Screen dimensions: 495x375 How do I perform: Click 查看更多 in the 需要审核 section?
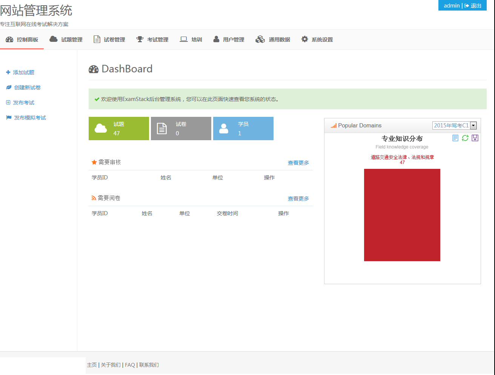coord(298,163)
